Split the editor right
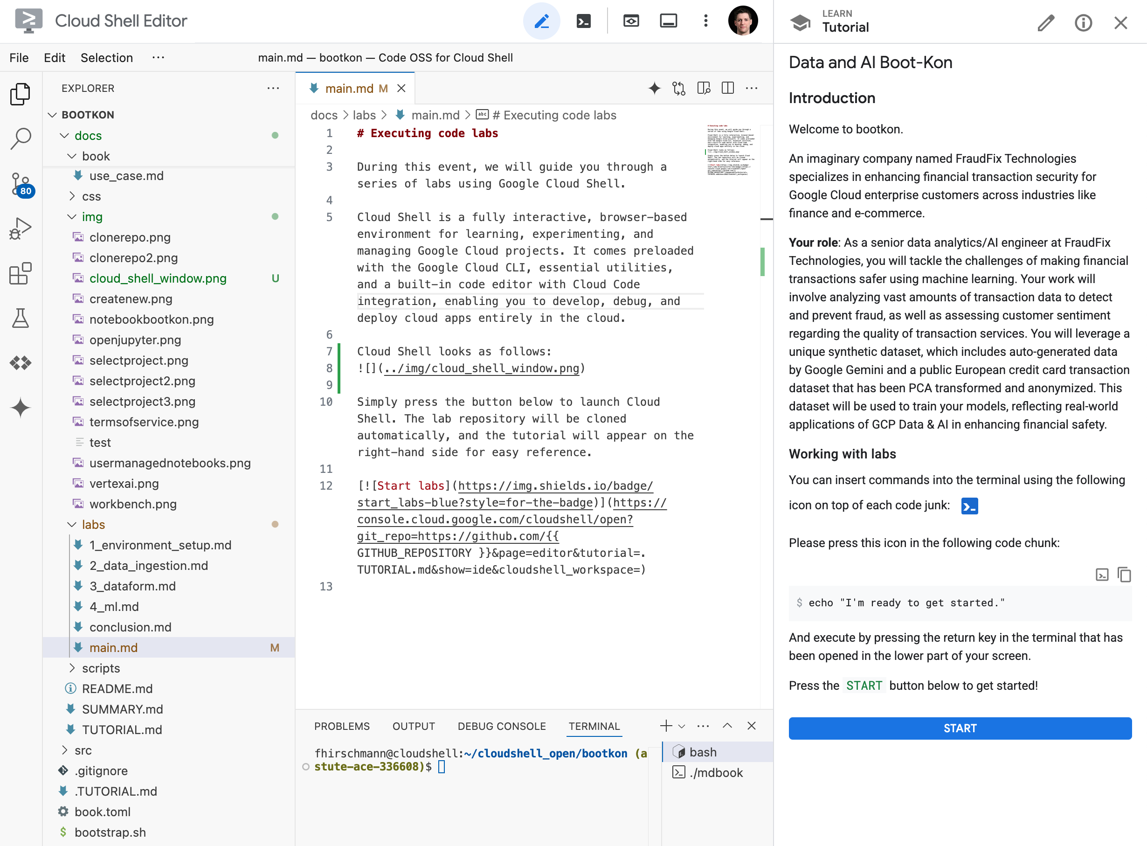 click(728, 88)
